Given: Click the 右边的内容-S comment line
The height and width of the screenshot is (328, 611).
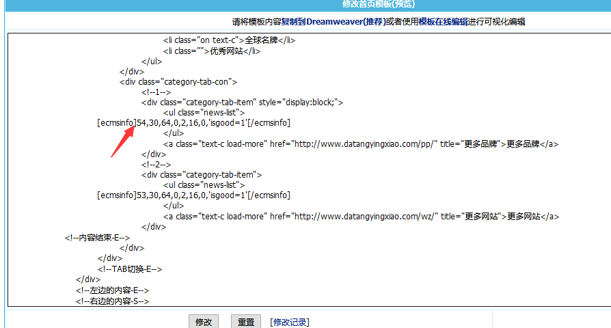Looking at the screenshot, I should [x=112, y=301].
